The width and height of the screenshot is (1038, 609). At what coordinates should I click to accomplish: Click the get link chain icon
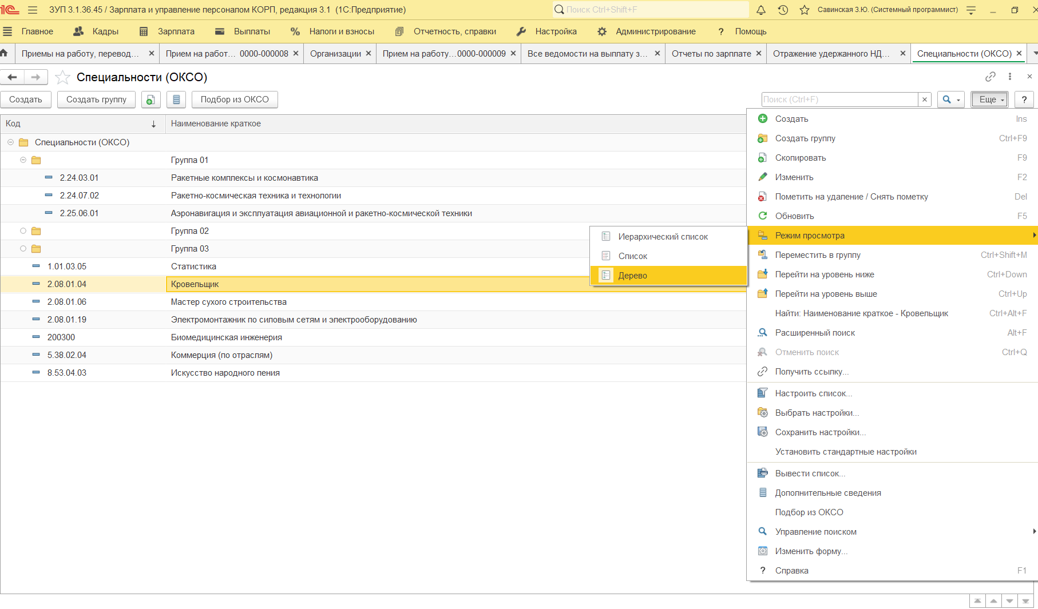coord(991,77)
